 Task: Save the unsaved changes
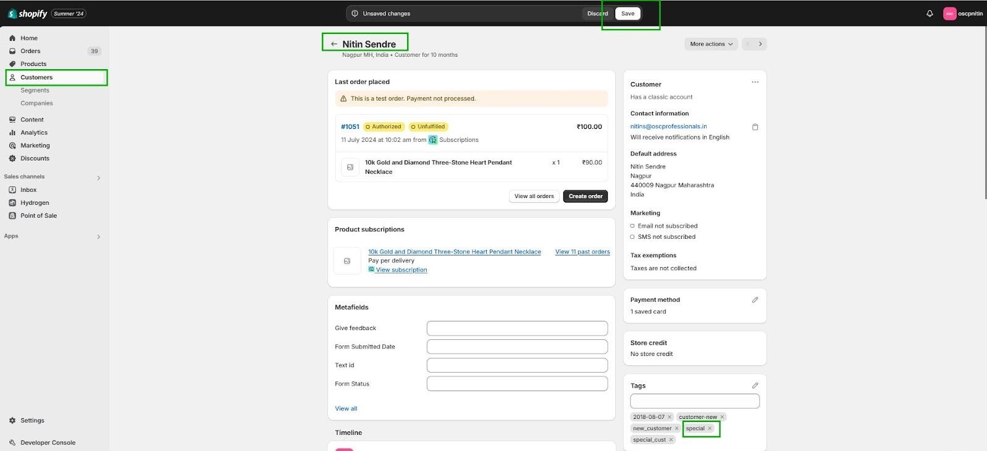tap(628, 14)
